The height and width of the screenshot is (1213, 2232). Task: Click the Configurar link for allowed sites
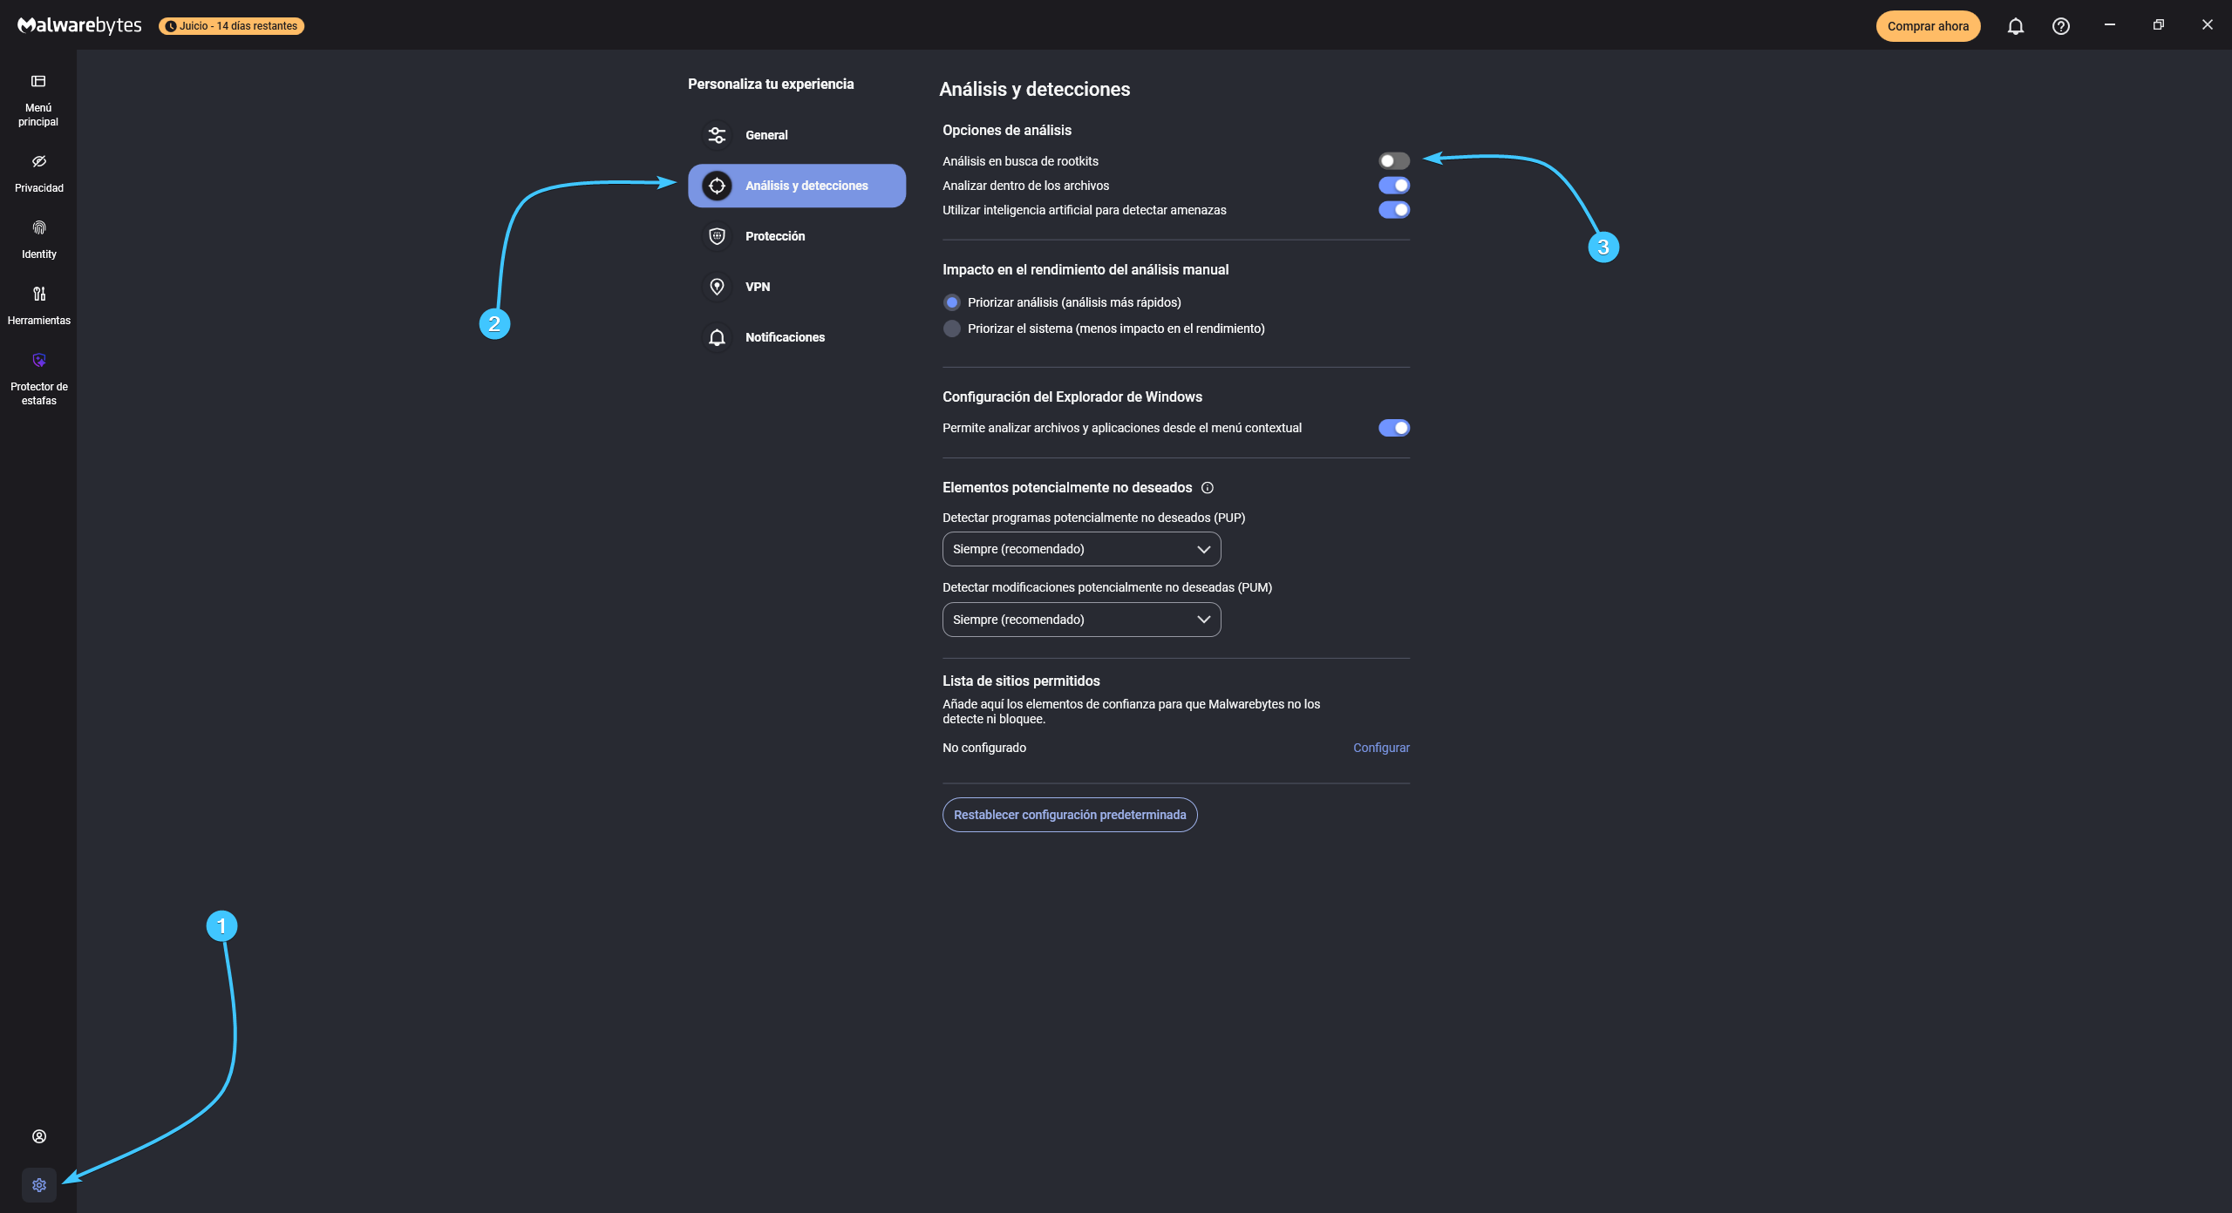(x=1381, y=748)
